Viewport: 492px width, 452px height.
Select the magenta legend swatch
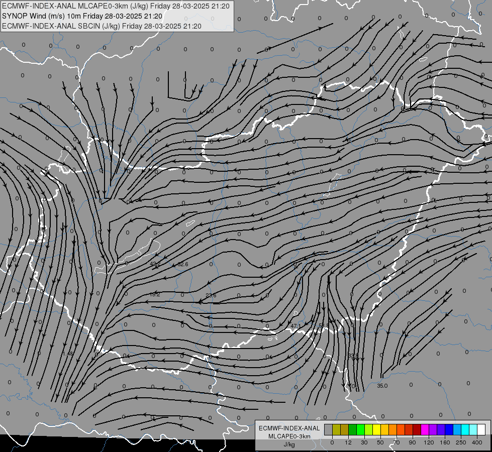click(x=425, y=429)
